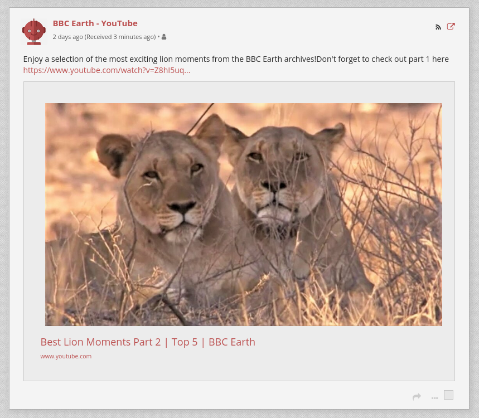Follow the youtube.com/watch?v=Z8hI5uq link
Image resolution: width=479 pixels, height=418 pixels.
point(107,70)
